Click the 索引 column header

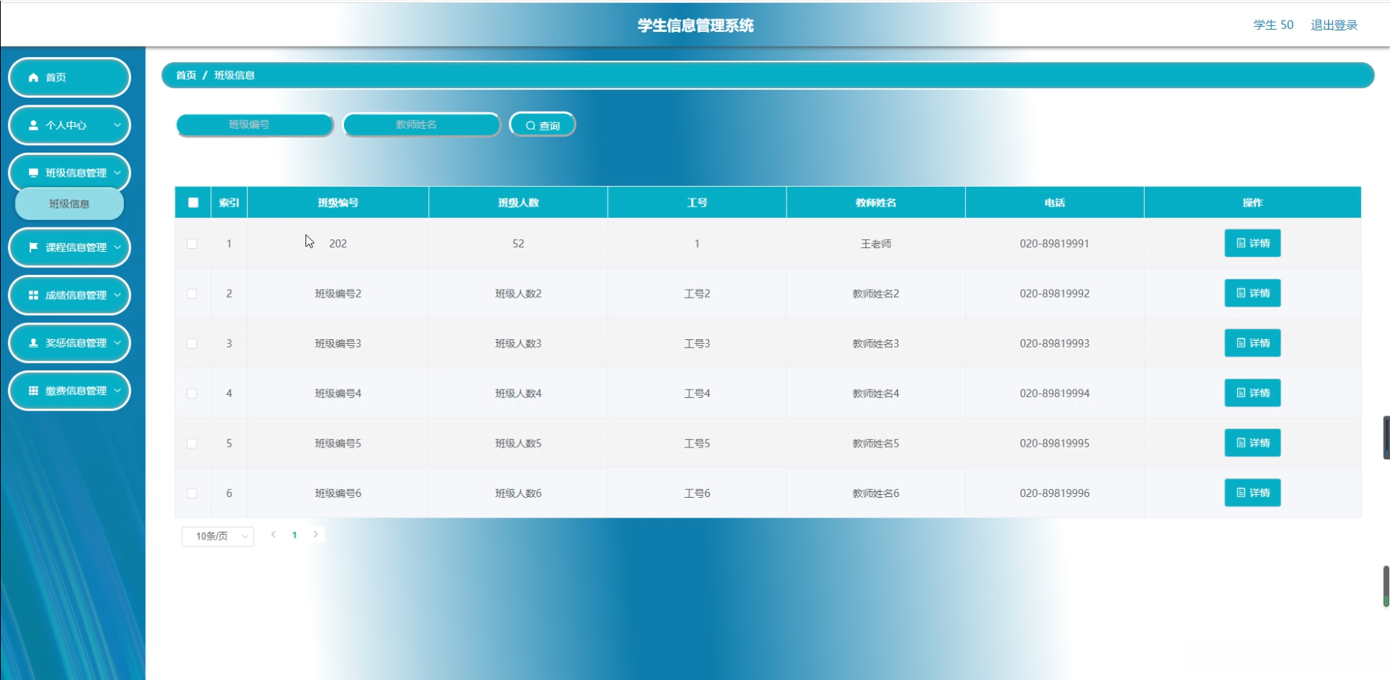(229, 203)
